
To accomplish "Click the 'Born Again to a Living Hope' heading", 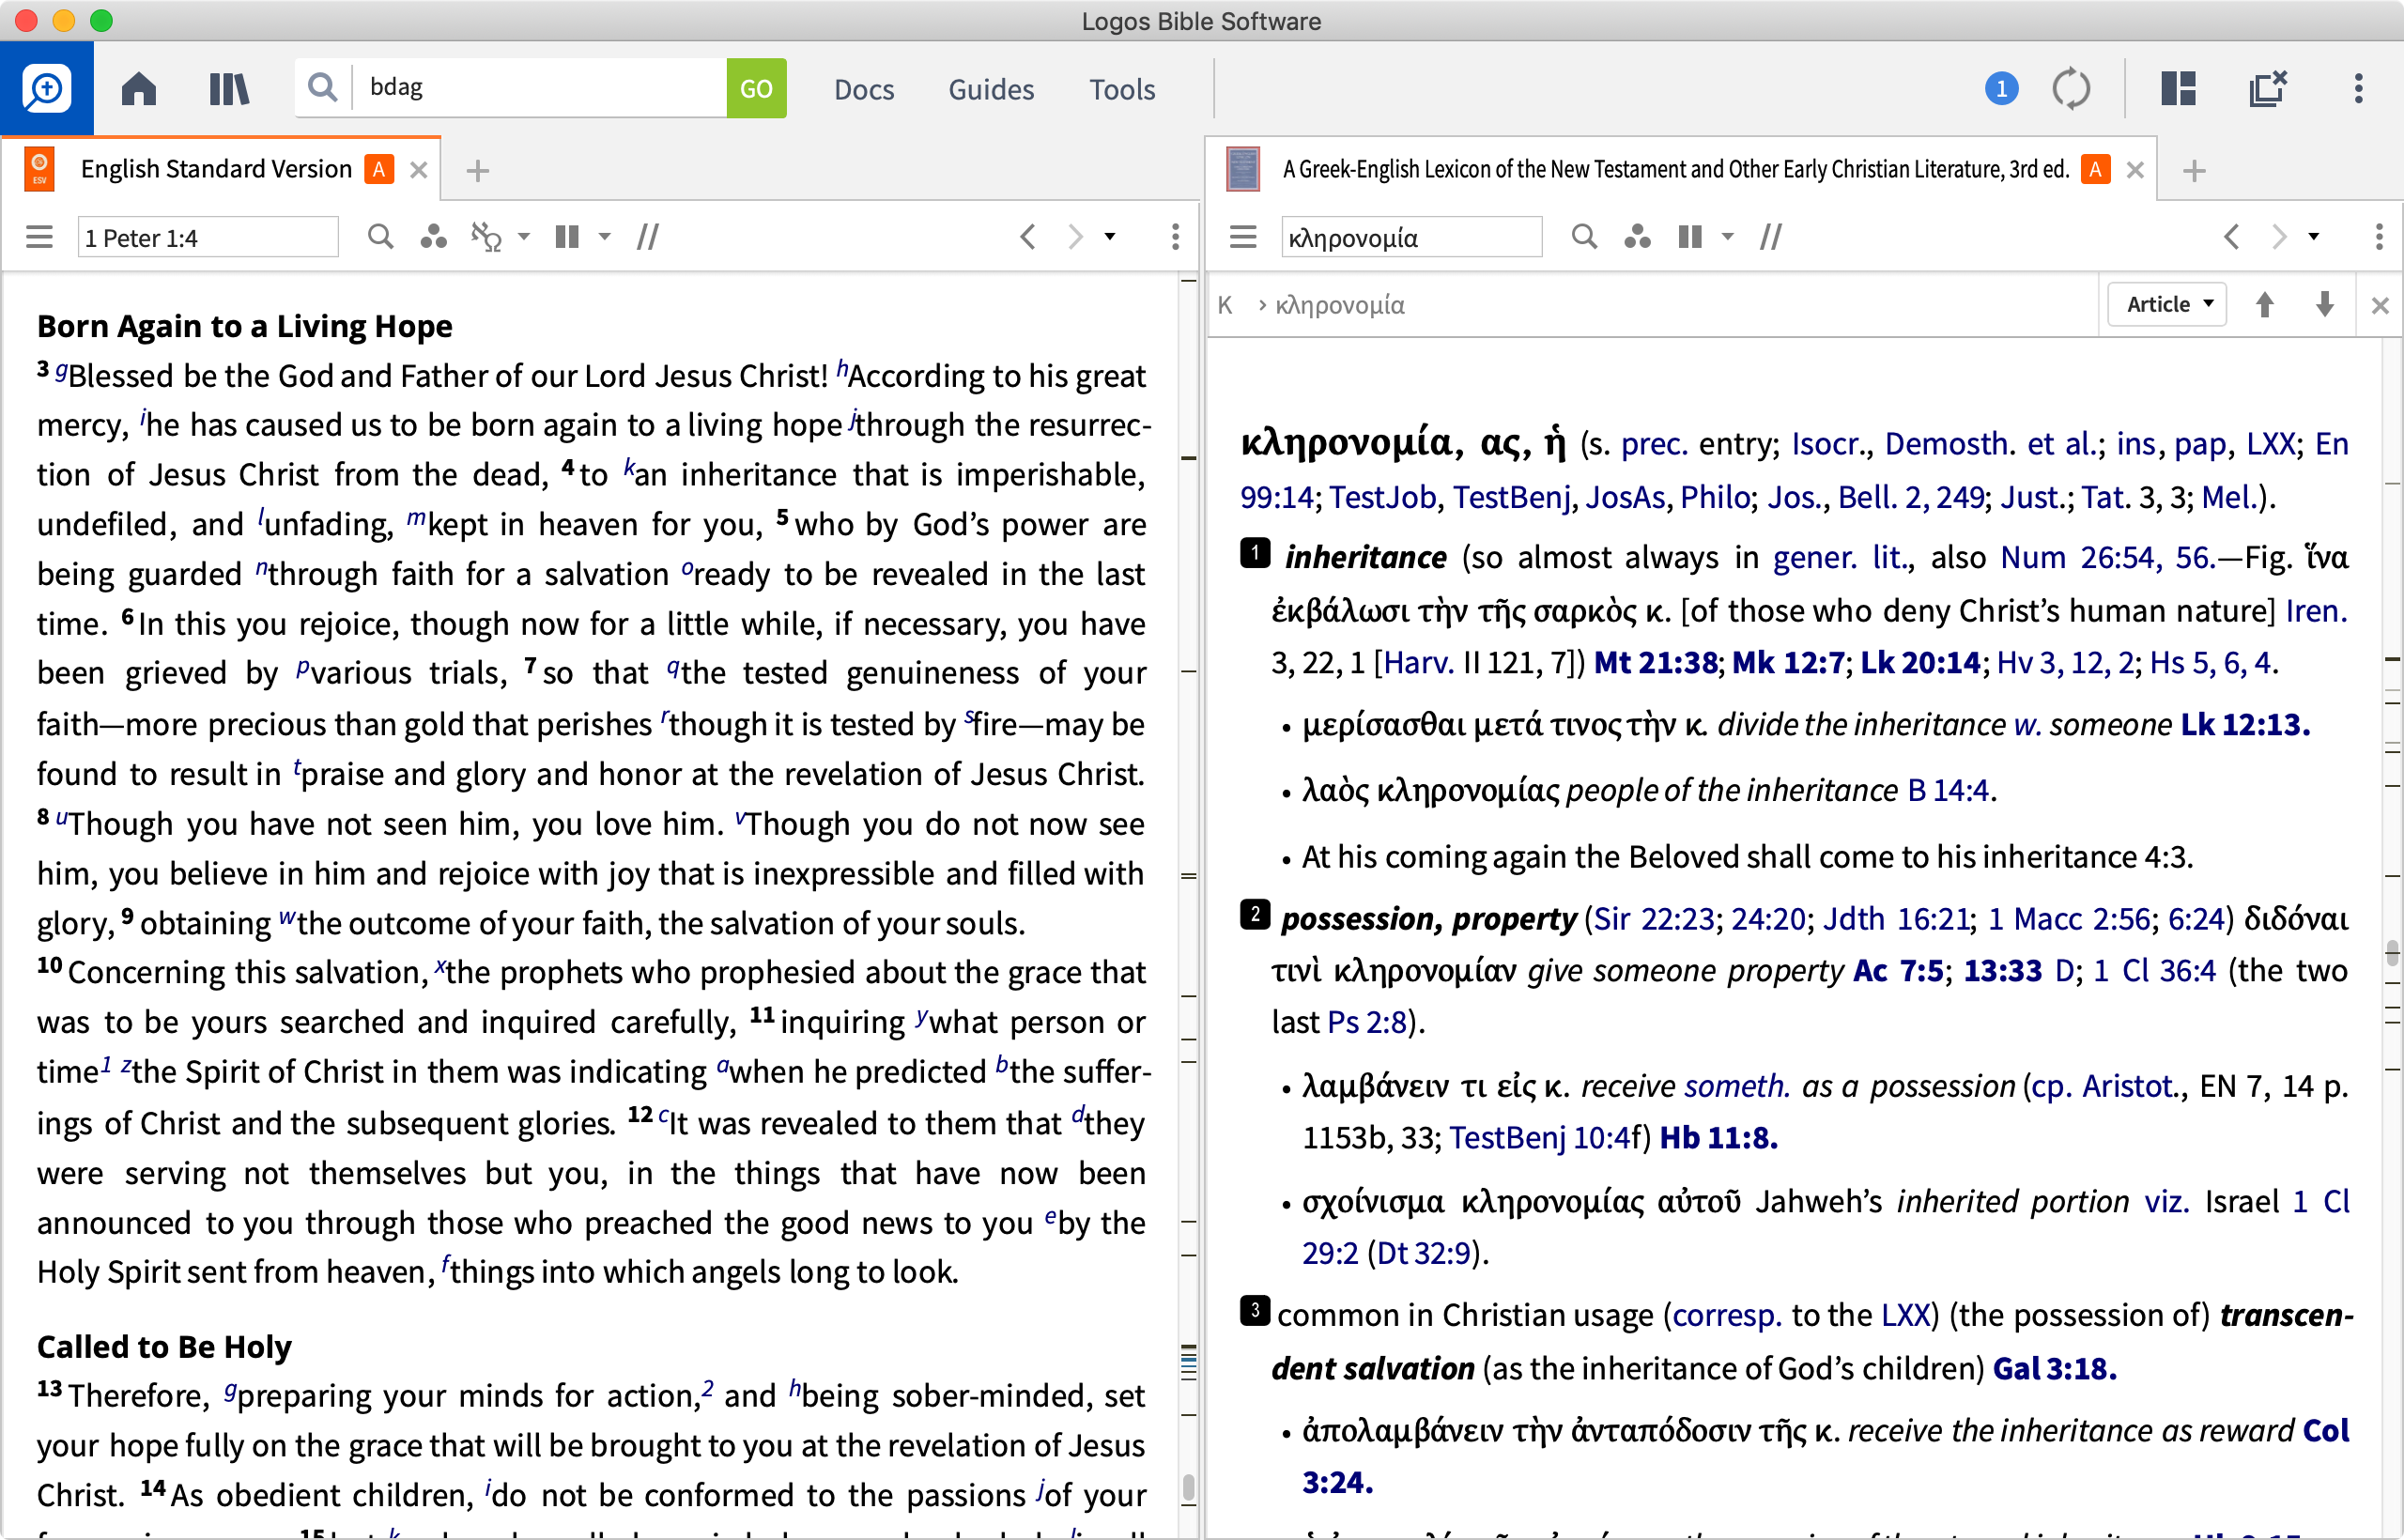I will click(244, 326).
